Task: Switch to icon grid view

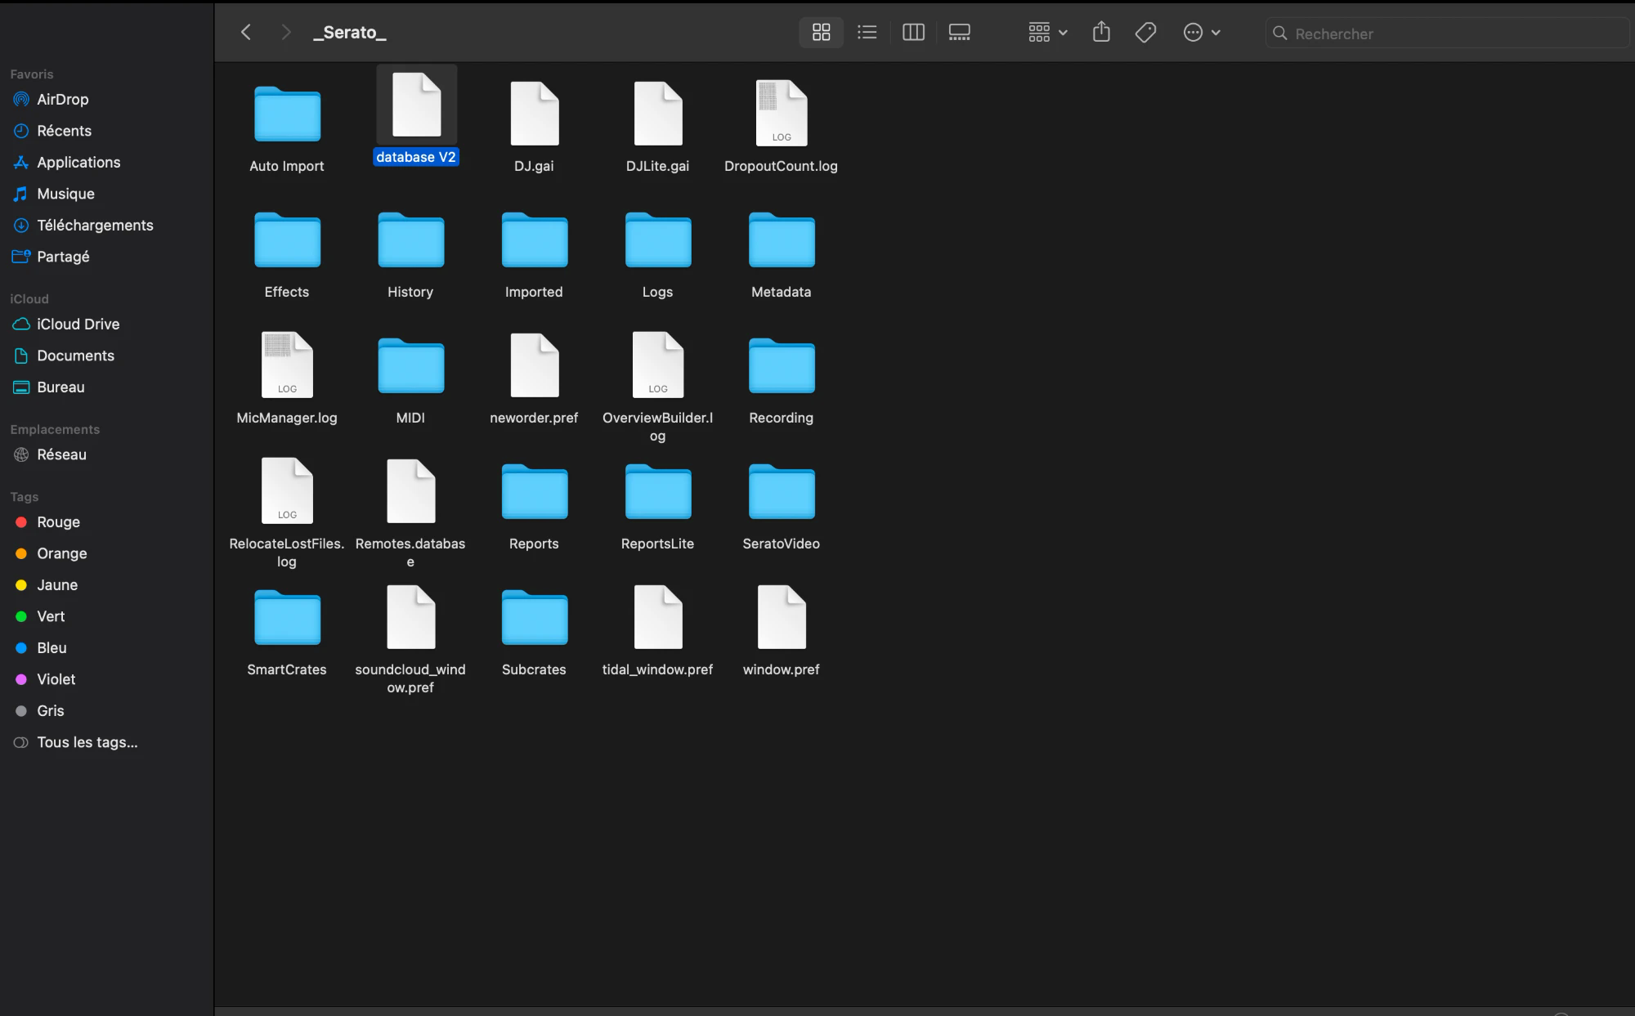Action: 821,32
